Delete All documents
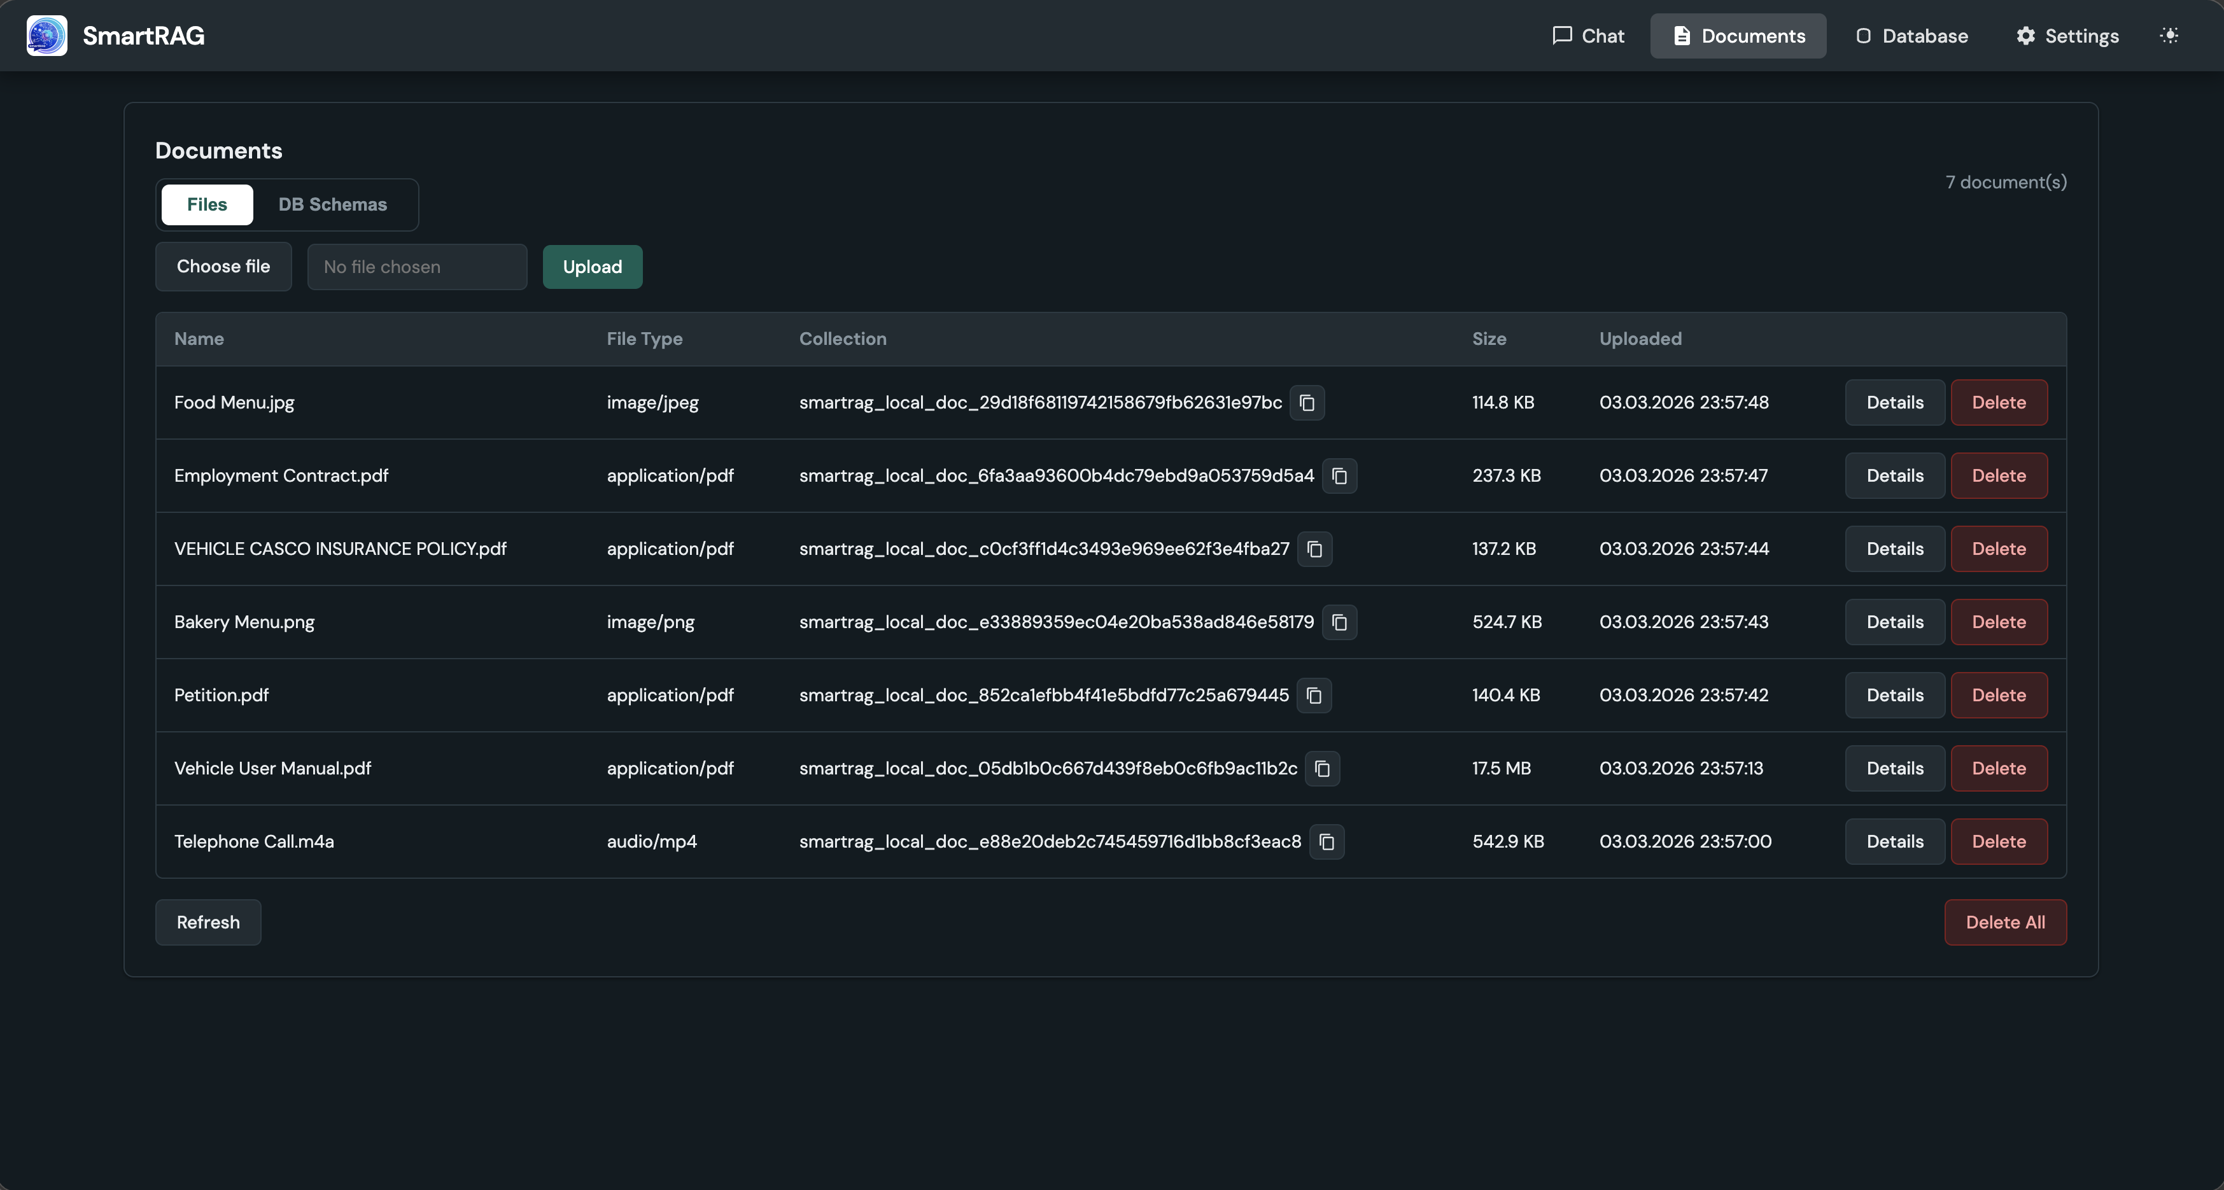 [2004, 923]
